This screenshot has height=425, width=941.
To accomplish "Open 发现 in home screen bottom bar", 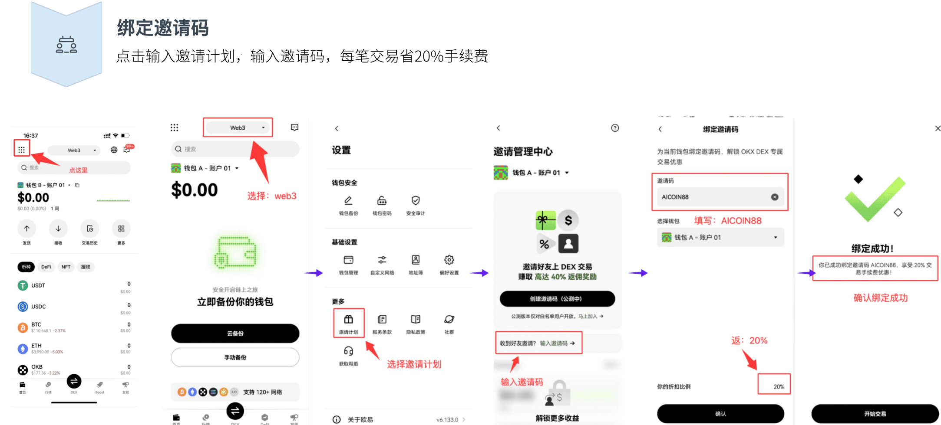I will [x=125, y=387].
